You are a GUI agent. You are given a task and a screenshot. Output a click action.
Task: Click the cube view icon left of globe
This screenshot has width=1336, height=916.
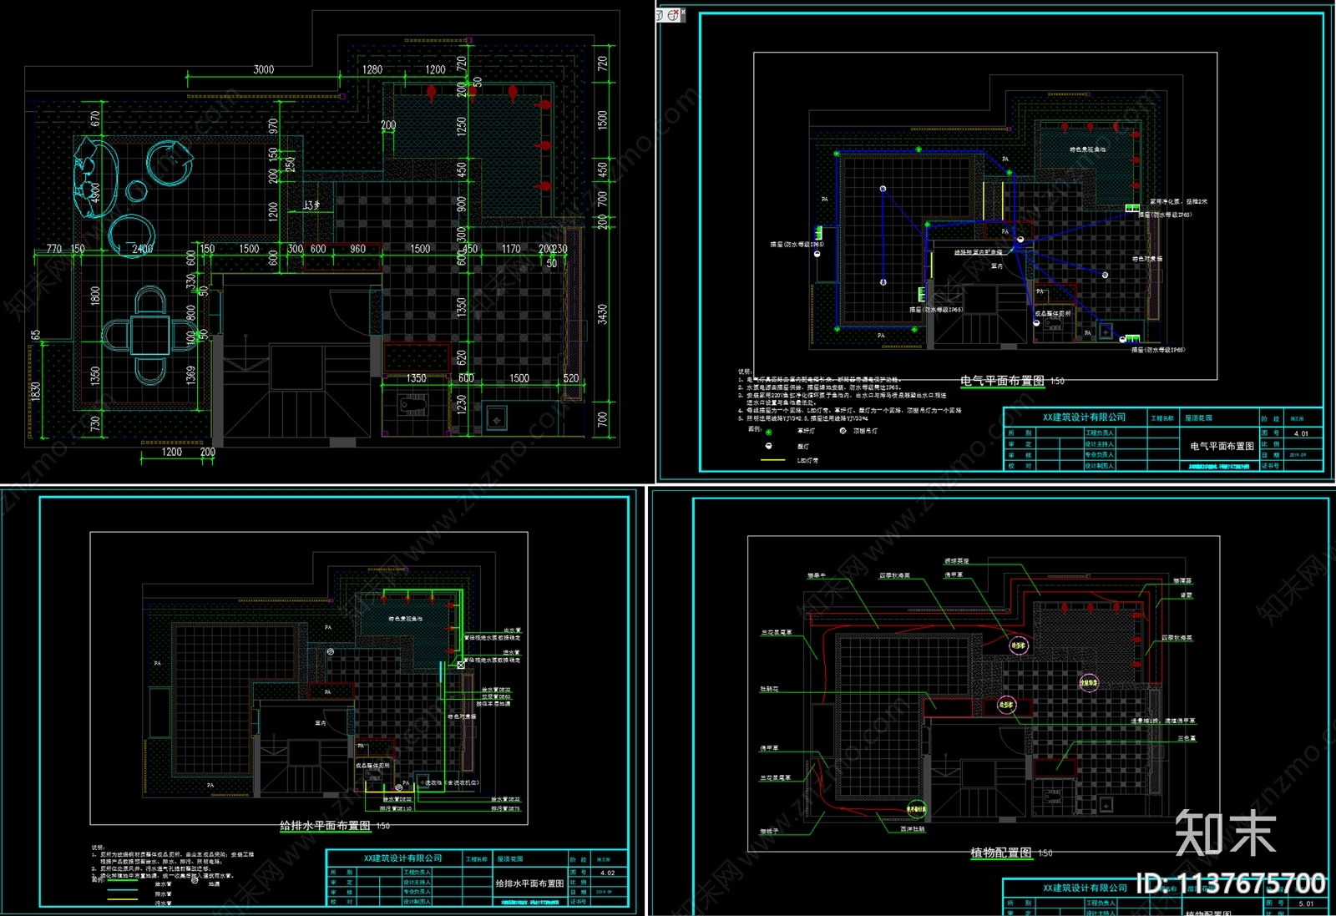[x=660, y=14]
